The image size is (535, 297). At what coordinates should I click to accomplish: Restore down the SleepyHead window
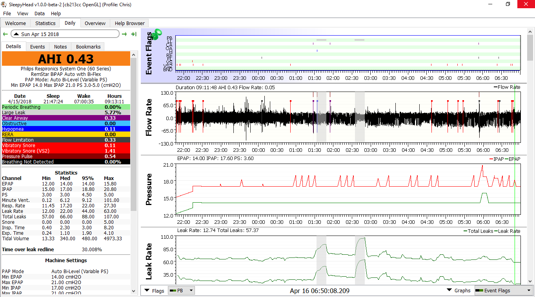pyautogui.click(x=508, y=4)
